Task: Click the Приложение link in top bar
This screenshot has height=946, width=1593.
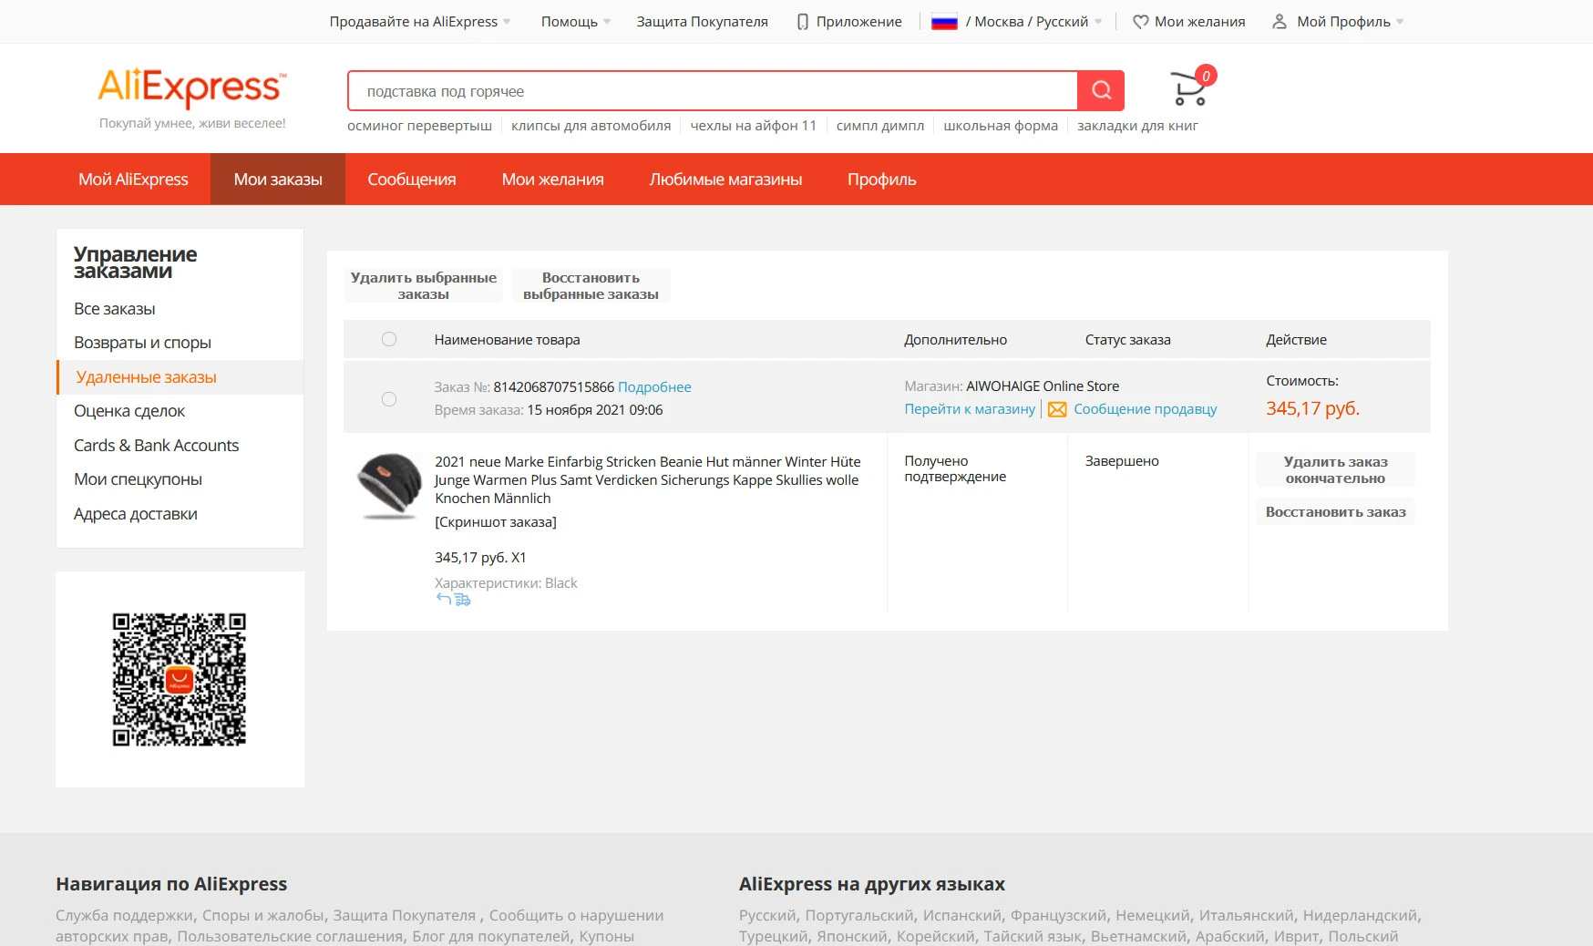Action: pos(859,22)
